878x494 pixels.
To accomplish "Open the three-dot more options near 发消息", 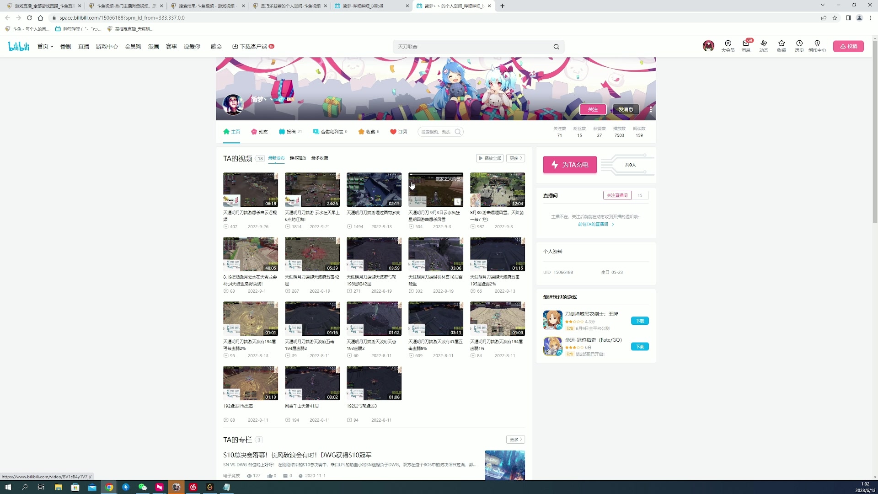I will click(x=651, y=109).
